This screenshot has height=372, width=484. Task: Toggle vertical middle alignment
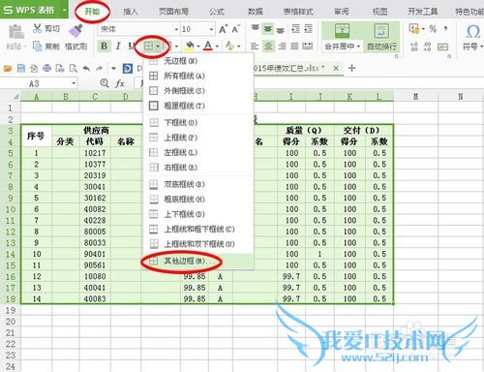pyautogui.click(x=268, y=29)
